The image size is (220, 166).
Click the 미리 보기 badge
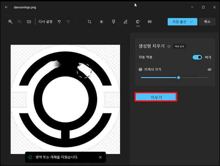point(179,46)
